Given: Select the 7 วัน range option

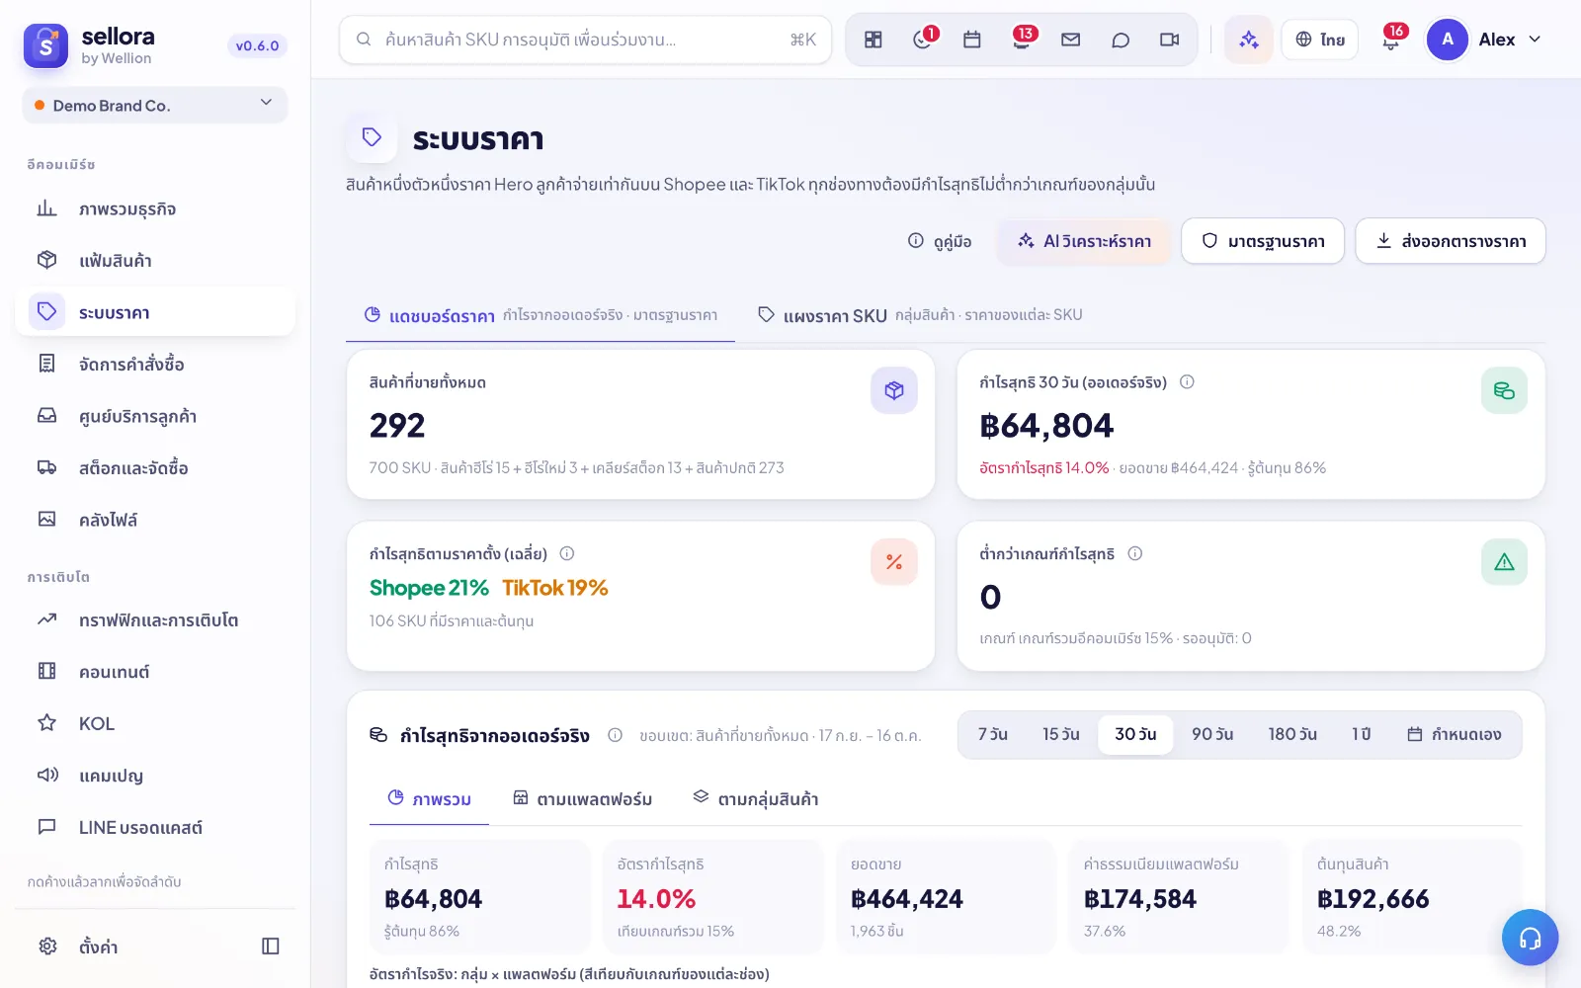Looking at the screenshot, I should pos(993,735).
